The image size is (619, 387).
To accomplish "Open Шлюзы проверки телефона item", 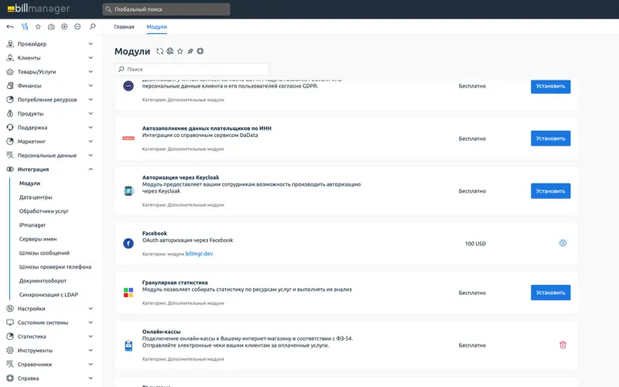I will tap(55, 267).
